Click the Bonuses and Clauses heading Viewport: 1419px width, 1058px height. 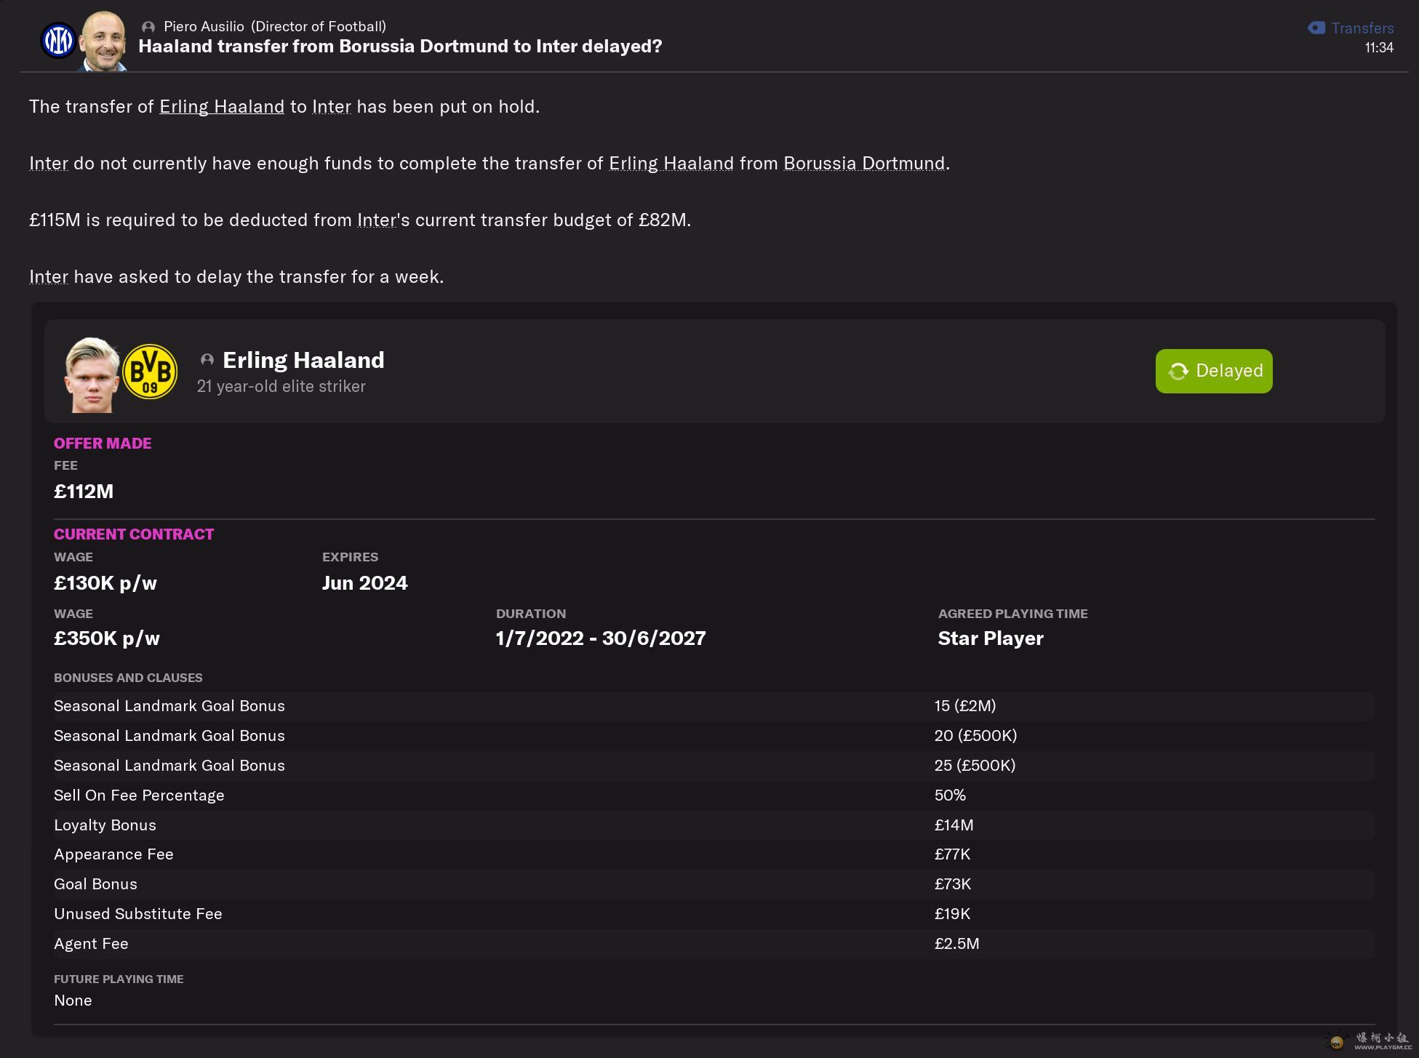[x=128, y=678]
